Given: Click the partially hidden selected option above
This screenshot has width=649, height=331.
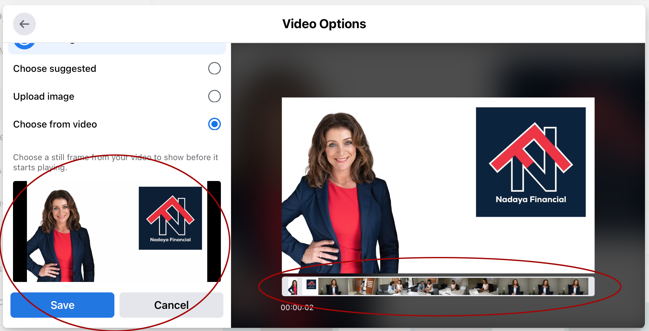Looking at the screenshot, I should [x=117, y=48].
